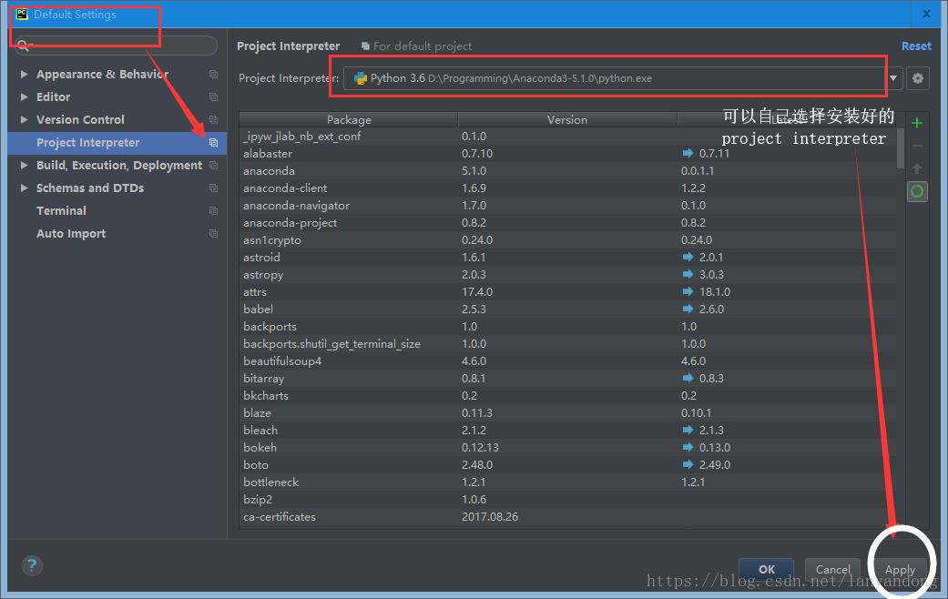Click version 5.1.0 of anaconda

click(474, 170)
